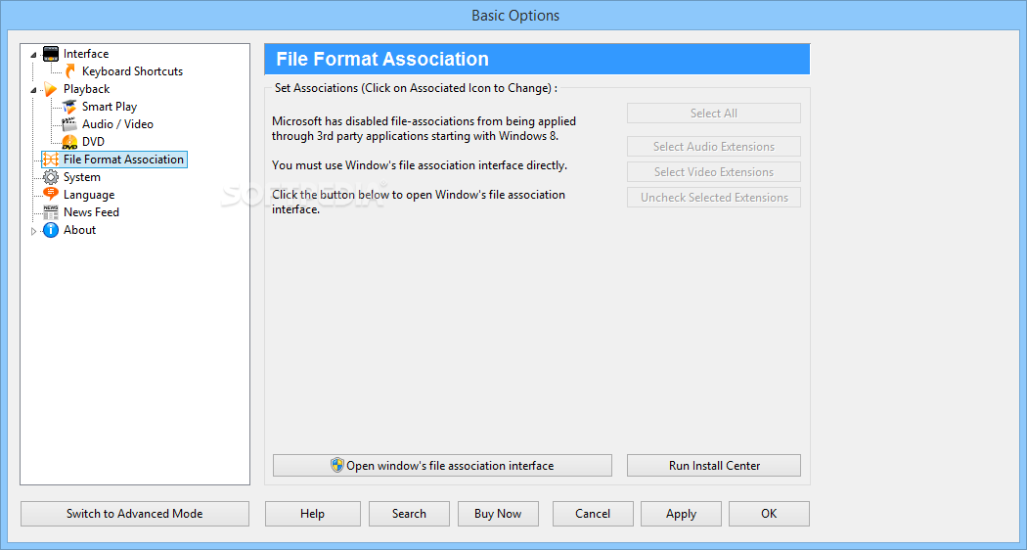Click the System gear icon

(x=51, y=177)
